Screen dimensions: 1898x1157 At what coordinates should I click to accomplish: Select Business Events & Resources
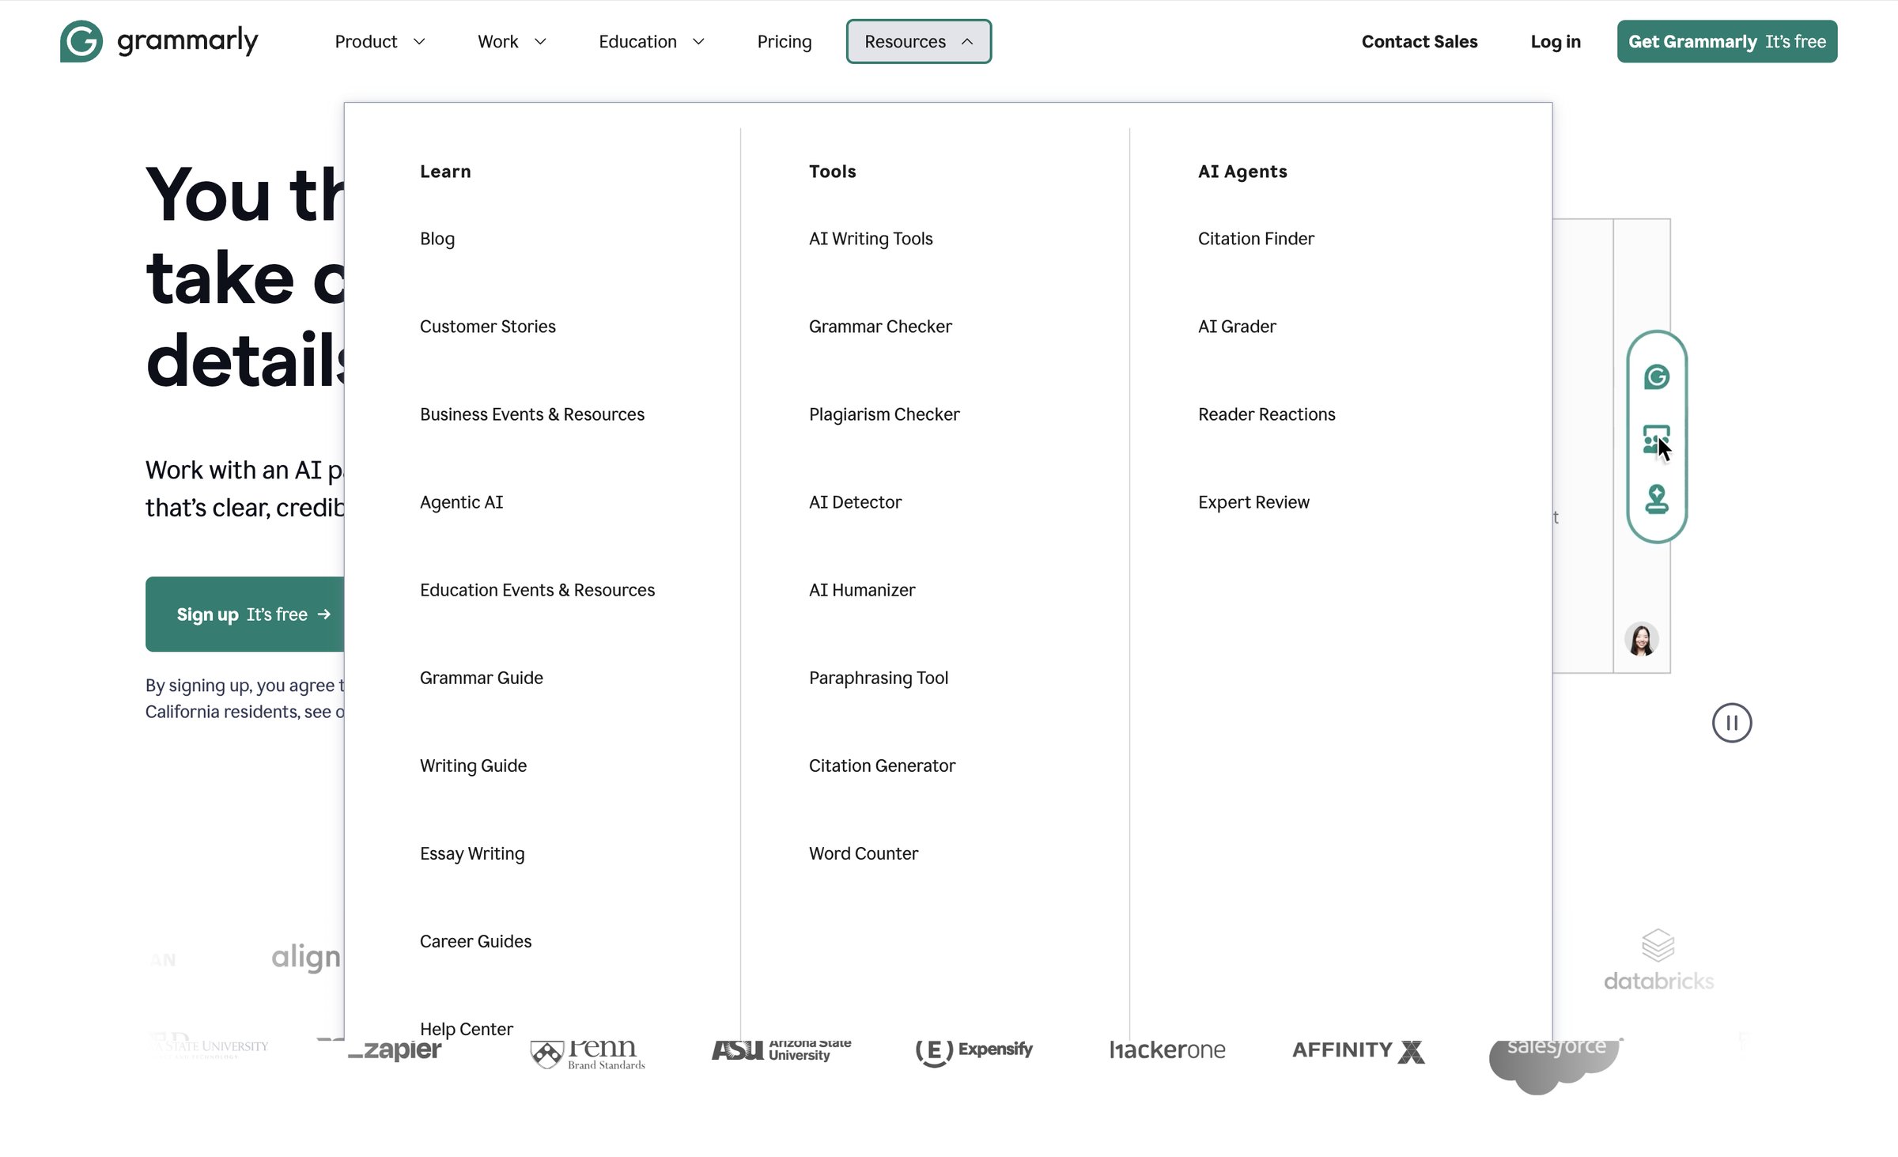(532, 414)
